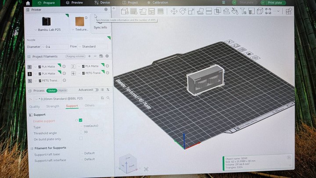Click the view orientation cube
316x178 pixels.
point(128,163)
